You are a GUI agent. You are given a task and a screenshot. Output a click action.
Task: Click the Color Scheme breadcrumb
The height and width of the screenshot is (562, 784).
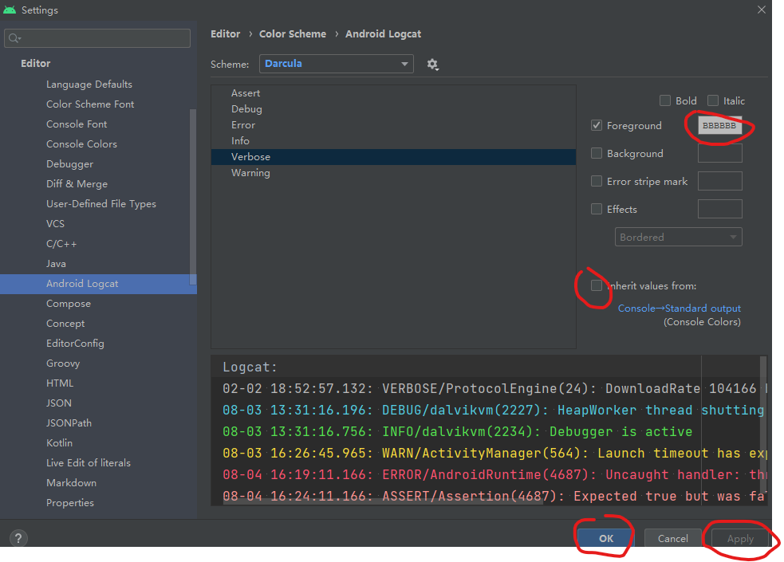coord(293,34)
